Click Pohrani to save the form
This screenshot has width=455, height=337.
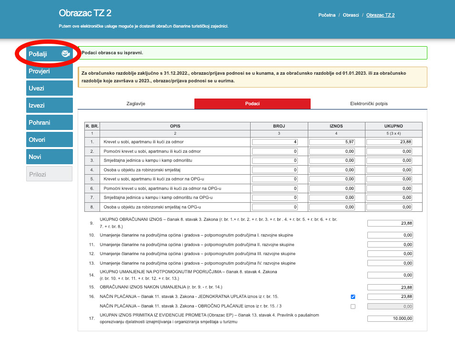(x=49, y=122)
